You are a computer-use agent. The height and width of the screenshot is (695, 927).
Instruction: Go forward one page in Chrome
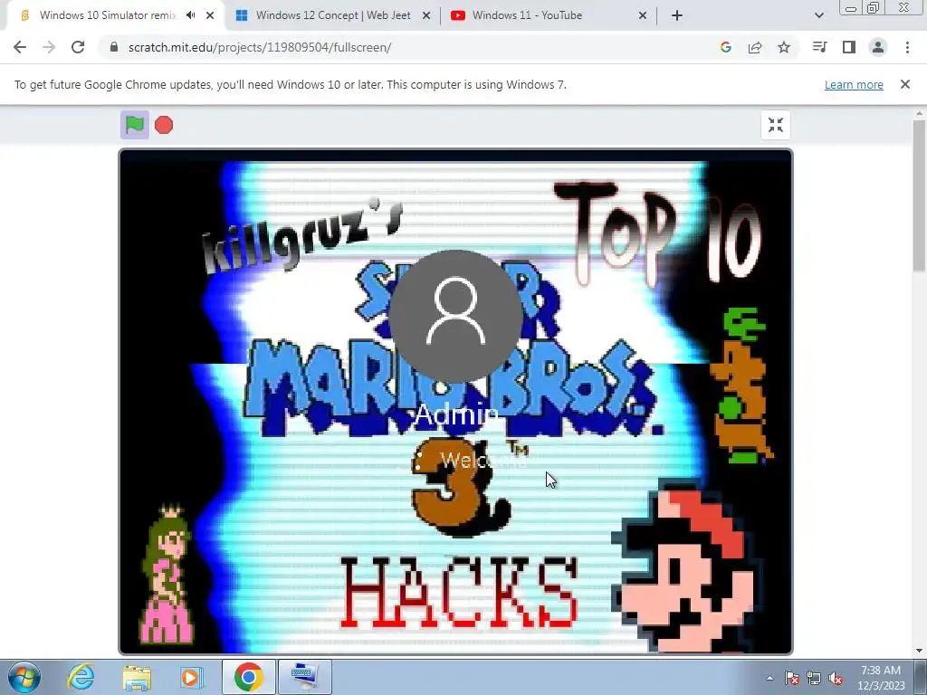pyautogui.click(x=49, y=47)
